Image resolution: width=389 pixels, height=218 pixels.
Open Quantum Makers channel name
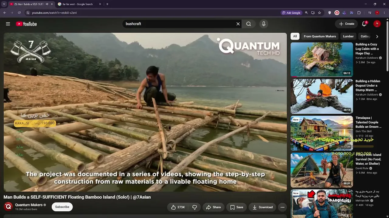pyautogui.click(x=29, y=205)
